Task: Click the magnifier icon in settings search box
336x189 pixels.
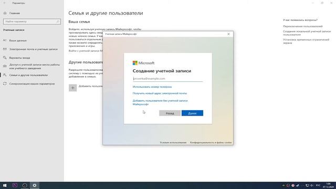Action: point(58,22)
